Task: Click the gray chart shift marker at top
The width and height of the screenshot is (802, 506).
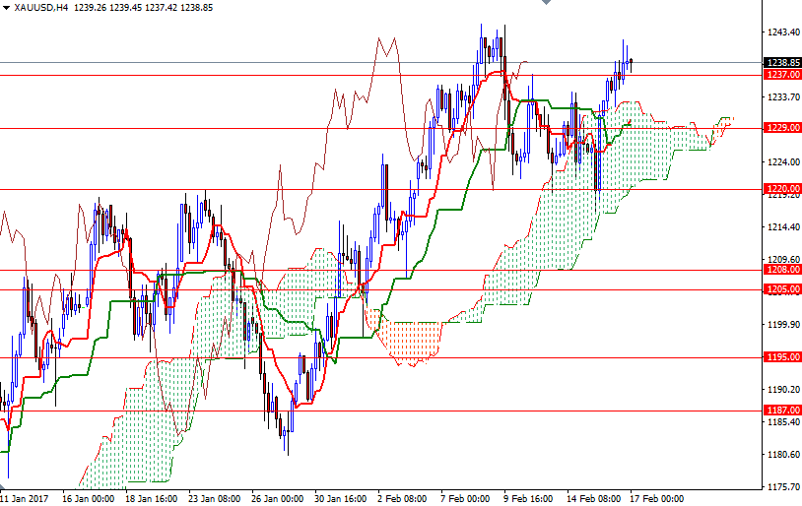Action: (549, 4)
